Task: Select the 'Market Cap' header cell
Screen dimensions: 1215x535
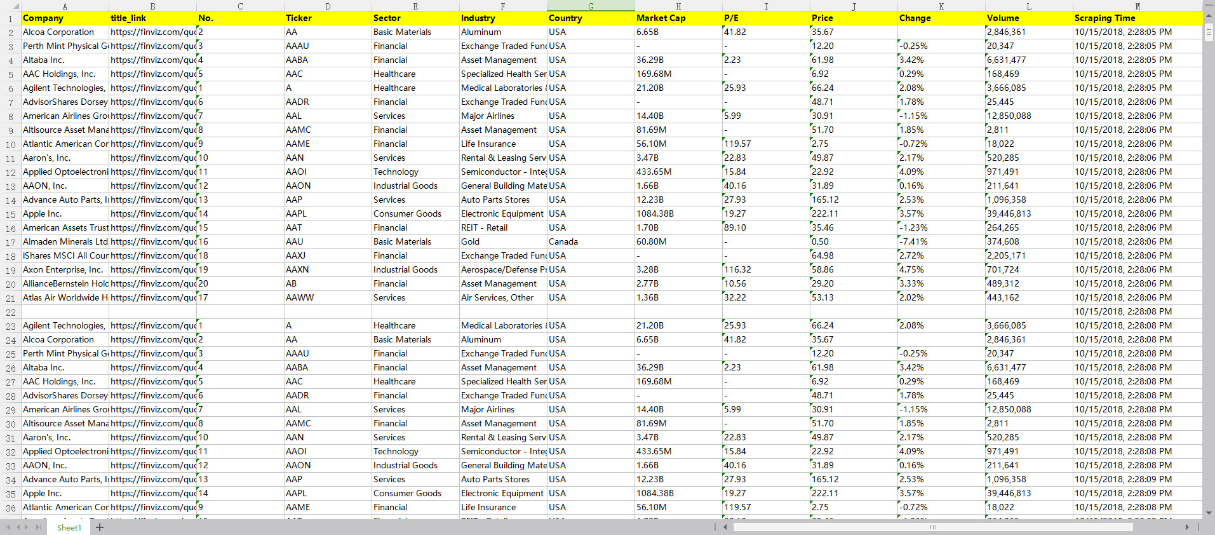Action: (678, 18)
